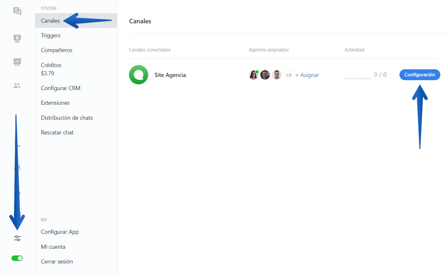Click the 0 / 0 activity count
The width and height of the screenshot is (448, 274).
point(380,75)
